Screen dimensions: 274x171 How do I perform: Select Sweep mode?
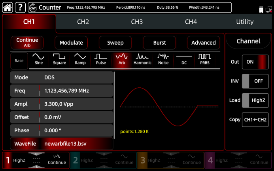pyautogui.click(x=115, y=43)
